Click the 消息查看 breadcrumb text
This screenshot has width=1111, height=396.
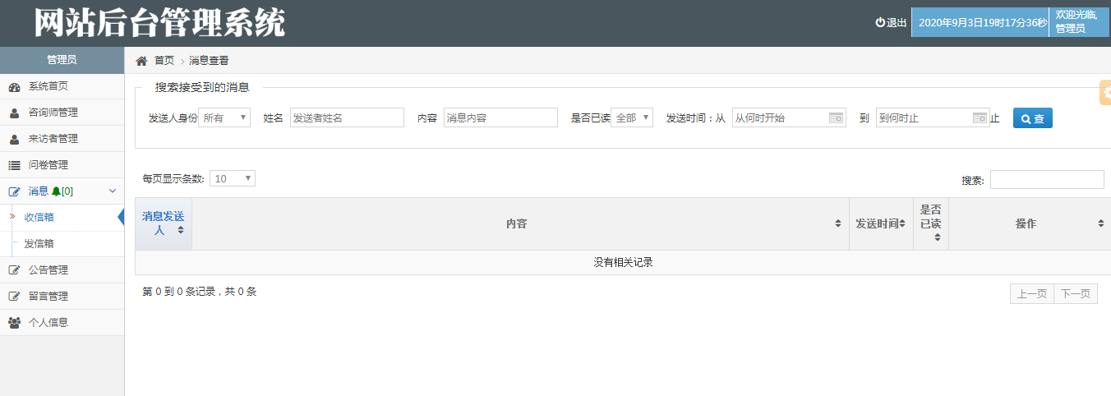point(209,61)
